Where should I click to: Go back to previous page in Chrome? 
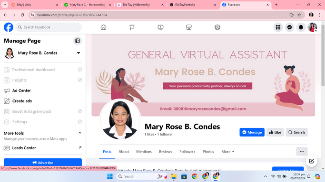tap(5, 15)
